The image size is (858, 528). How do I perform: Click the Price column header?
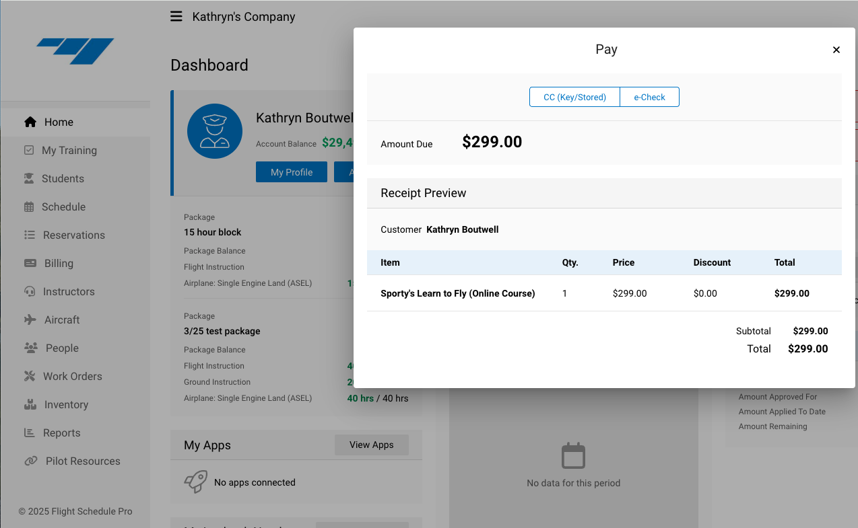(x=624, y=262)
